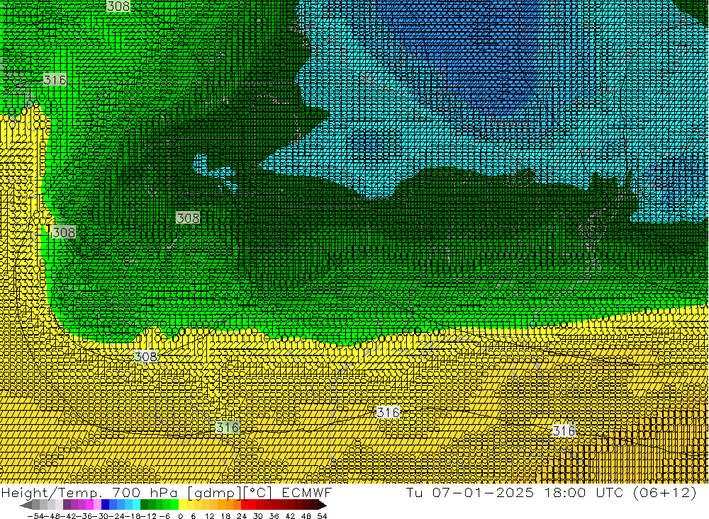Screen dimensions: 709x519
Task: Click the '[°C]' unit label
Action: pyautogui.click(x=259, y=493)
